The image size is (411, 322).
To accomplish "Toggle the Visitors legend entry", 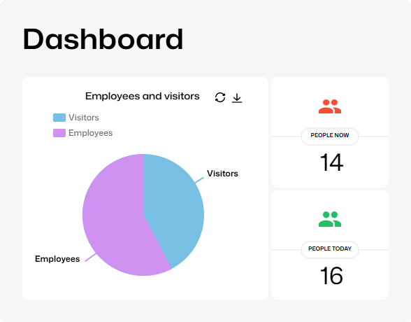I will (x=76, y=118).
